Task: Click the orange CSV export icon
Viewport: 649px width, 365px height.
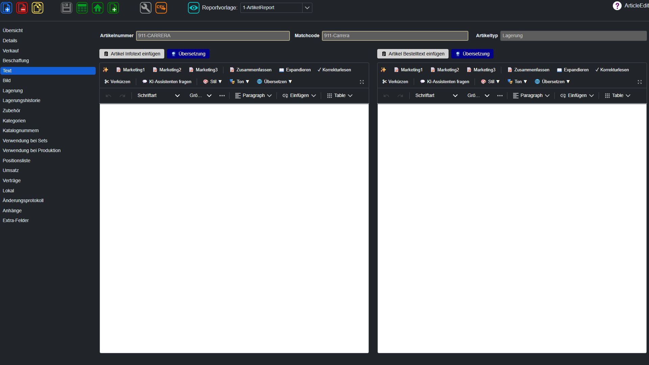Action: [x=161, y=7]
